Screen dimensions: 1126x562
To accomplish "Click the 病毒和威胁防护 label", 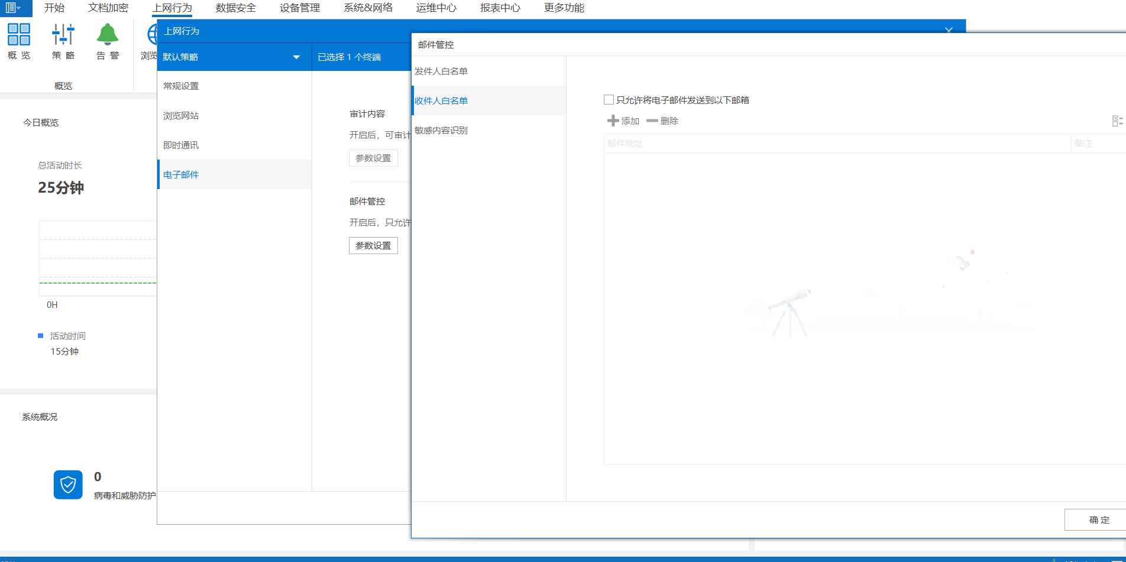I will (x=125, y=495).
